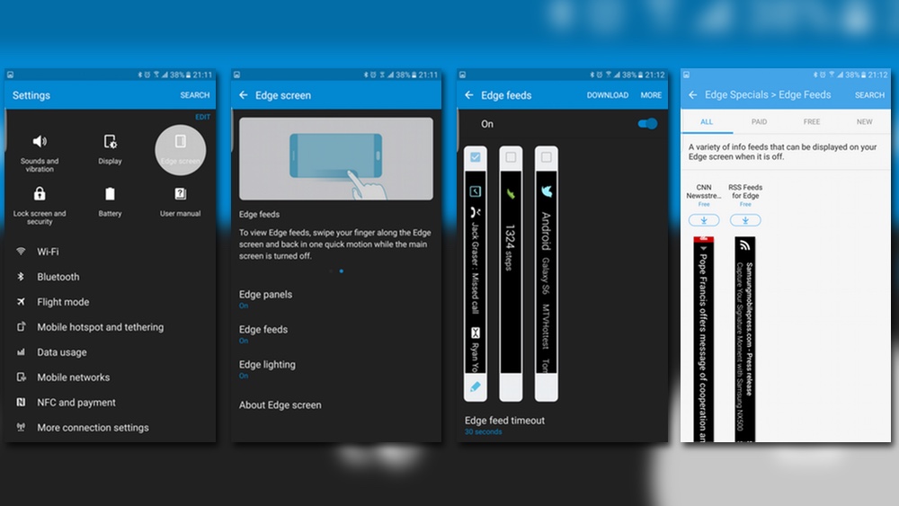899x506 pixels.
Task: Check the 1324 steps feed checkbox
Action: point(511,158)
